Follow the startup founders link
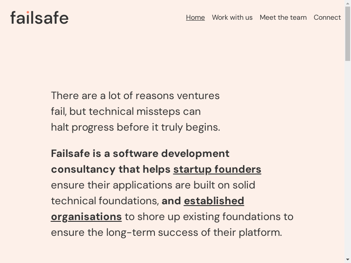This screenshot has width=351, height=263. point(217,169)
